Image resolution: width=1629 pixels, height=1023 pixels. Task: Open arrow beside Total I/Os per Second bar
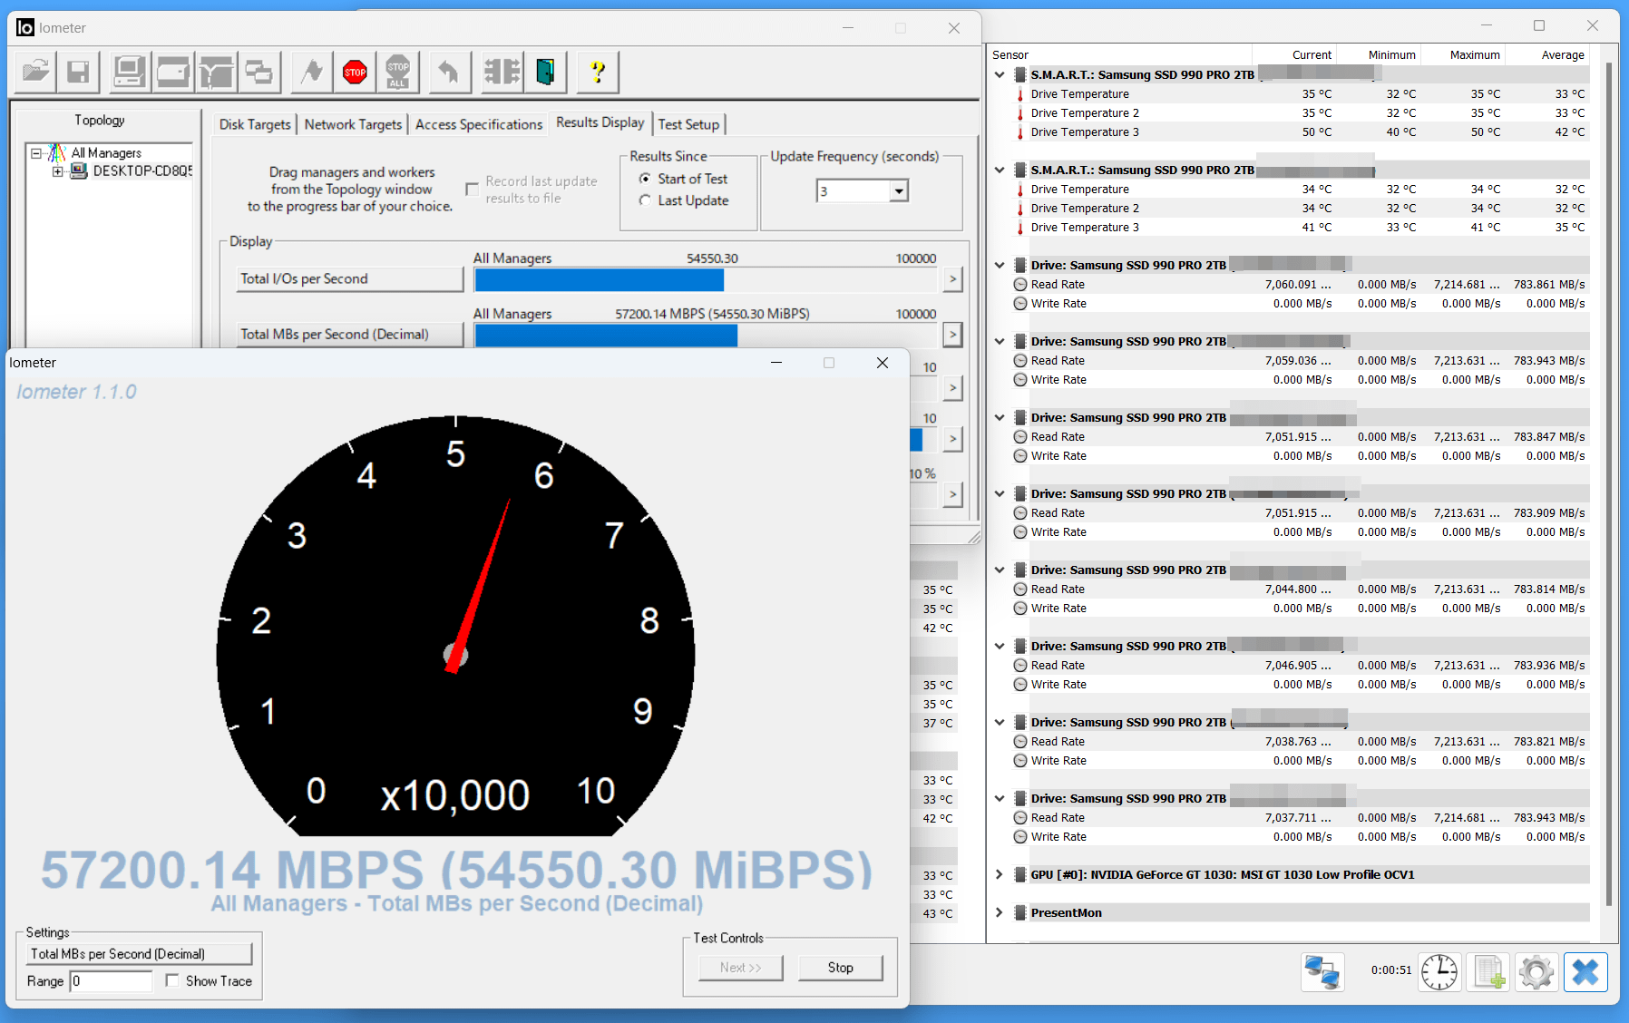pos(952,279)
